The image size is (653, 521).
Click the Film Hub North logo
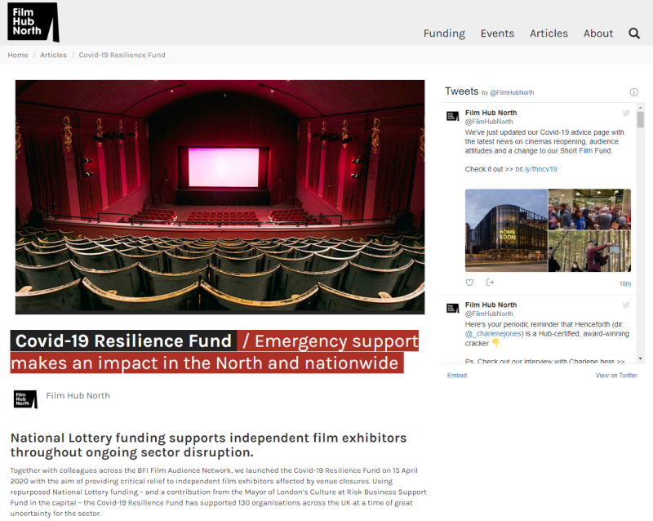click(x=33, y=22)
